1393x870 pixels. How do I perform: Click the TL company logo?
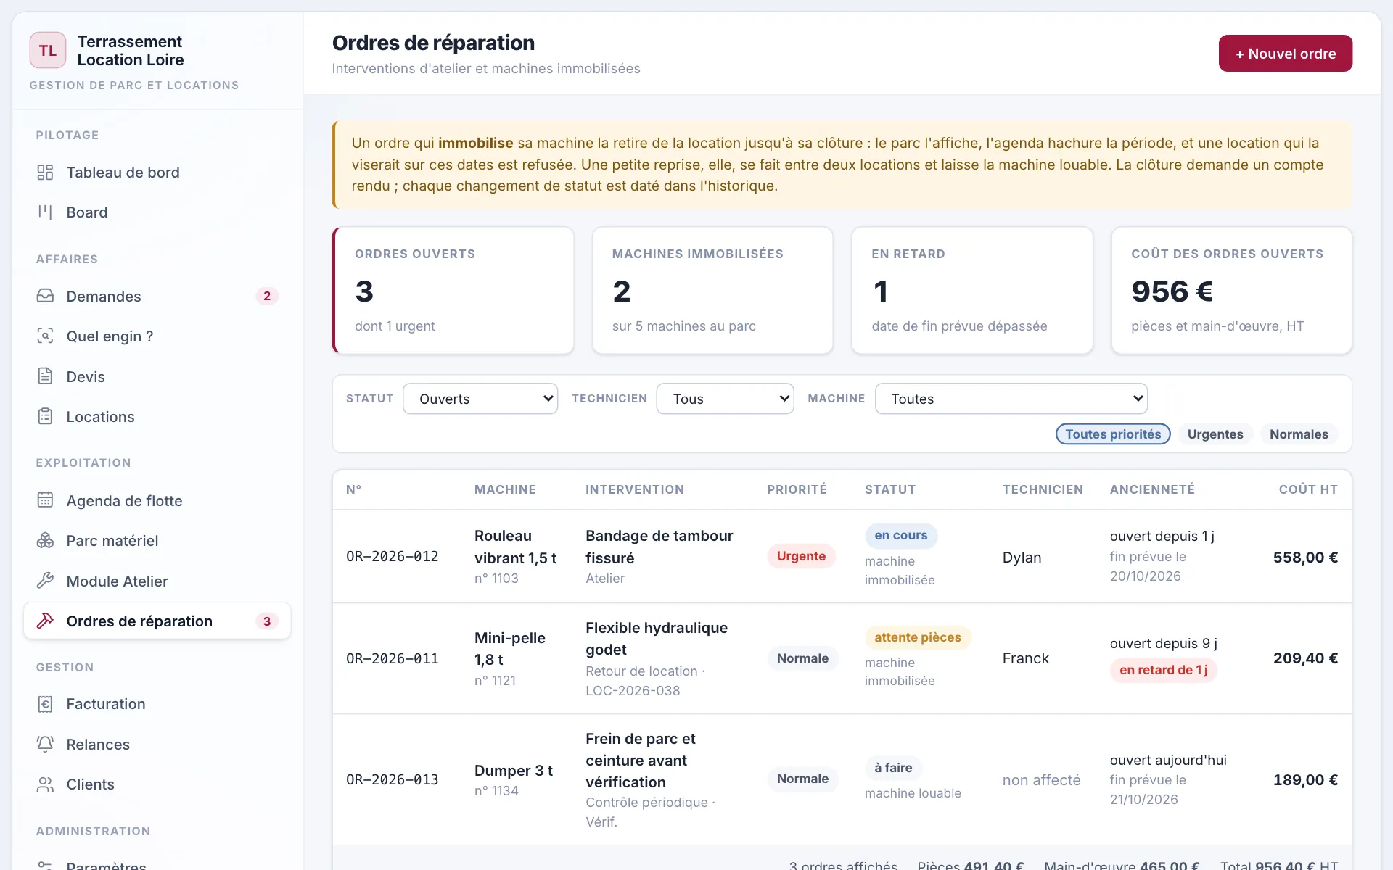click(48, 50)
